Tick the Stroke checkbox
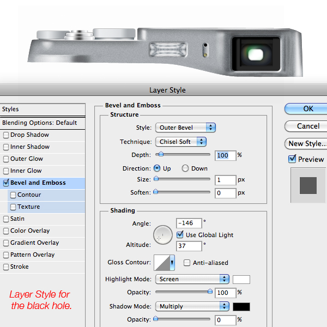Image resolution: width=327 pixels, height=327 pixels. [x=6, y=267]
